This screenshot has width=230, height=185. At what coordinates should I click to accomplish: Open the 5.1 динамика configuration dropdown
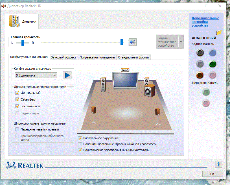pyautogui.click(x=36, y=75)
